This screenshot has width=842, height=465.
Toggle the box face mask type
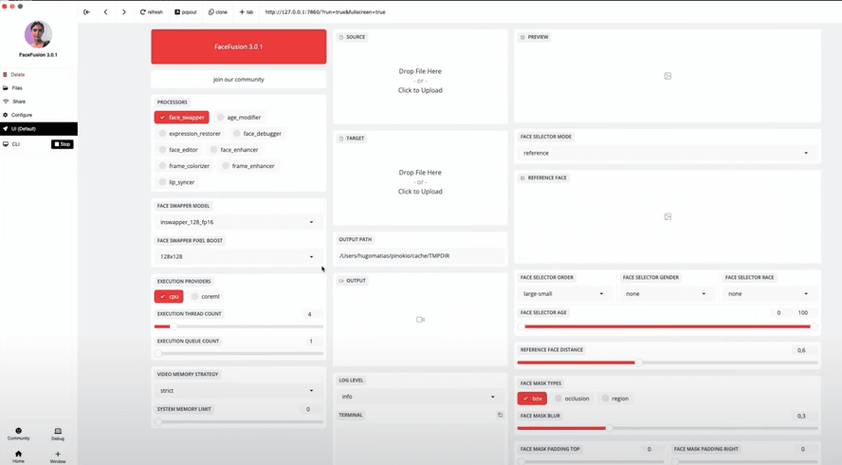(x=532, y=399)
